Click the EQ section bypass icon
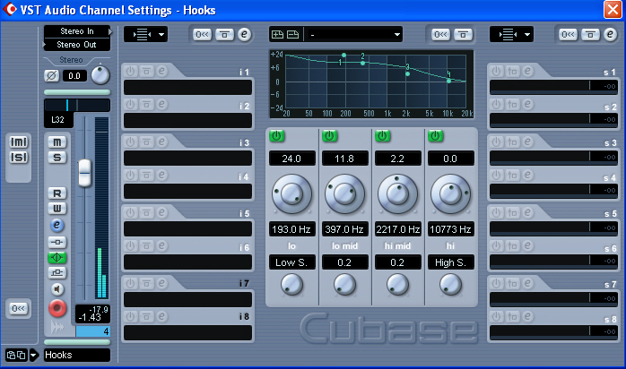 463,35
